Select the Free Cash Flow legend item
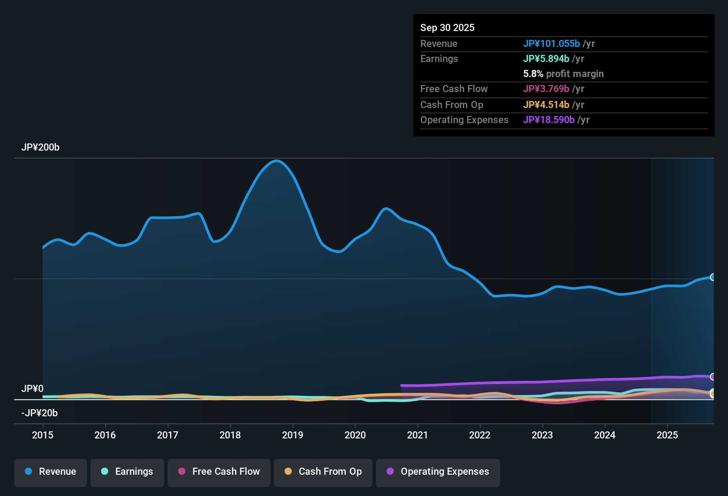728x496 pixels. coord(219,472)
